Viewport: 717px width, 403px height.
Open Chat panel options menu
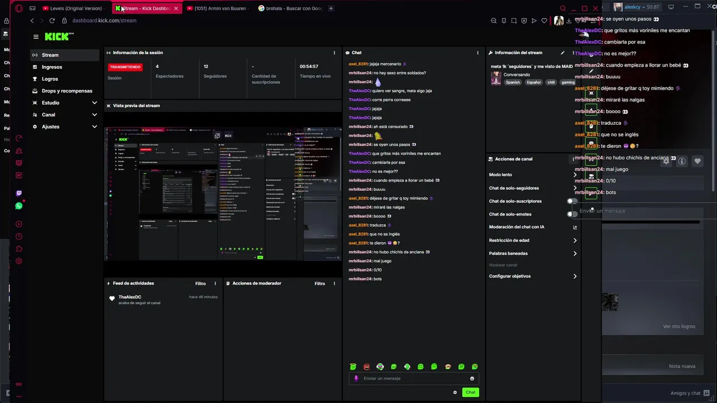[478, 53]
